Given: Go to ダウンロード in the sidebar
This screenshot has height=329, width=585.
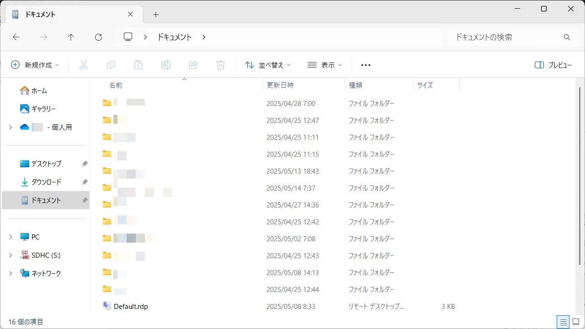Looking at the screenshot, I should click(48, 182).
